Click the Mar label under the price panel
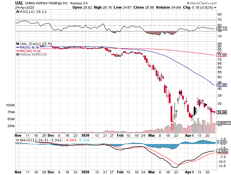The width and height of the screenshot is (231, 175). [151, 135]
